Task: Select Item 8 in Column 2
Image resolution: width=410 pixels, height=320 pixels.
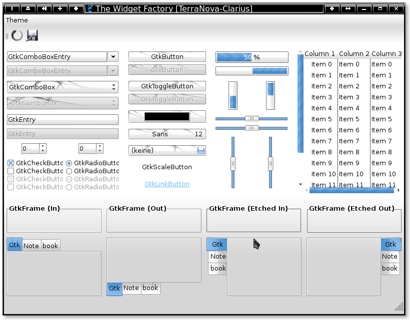Action: coord(349,152)
